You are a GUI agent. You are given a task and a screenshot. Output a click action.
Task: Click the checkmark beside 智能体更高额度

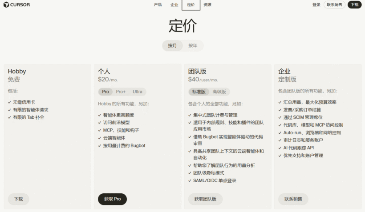pos(100,115)
